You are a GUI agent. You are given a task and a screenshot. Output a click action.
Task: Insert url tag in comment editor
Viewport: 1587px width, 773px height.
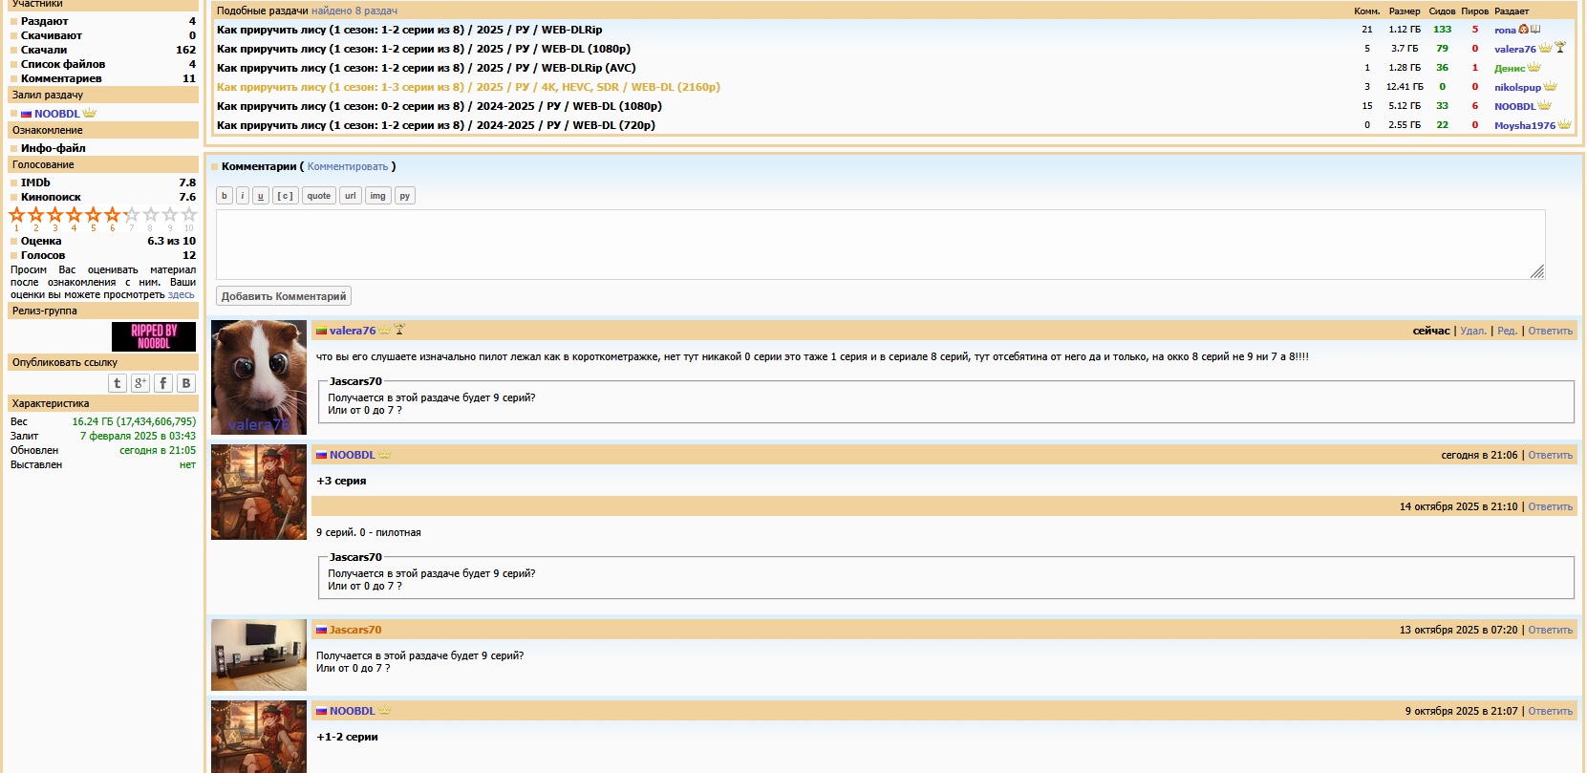pyautogui.click(x=350, y=196)
